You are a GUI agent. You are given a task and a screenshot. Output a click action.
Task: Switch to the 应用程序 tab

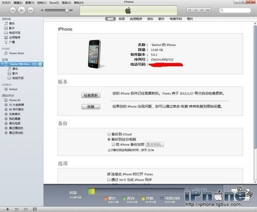[136, 19]
